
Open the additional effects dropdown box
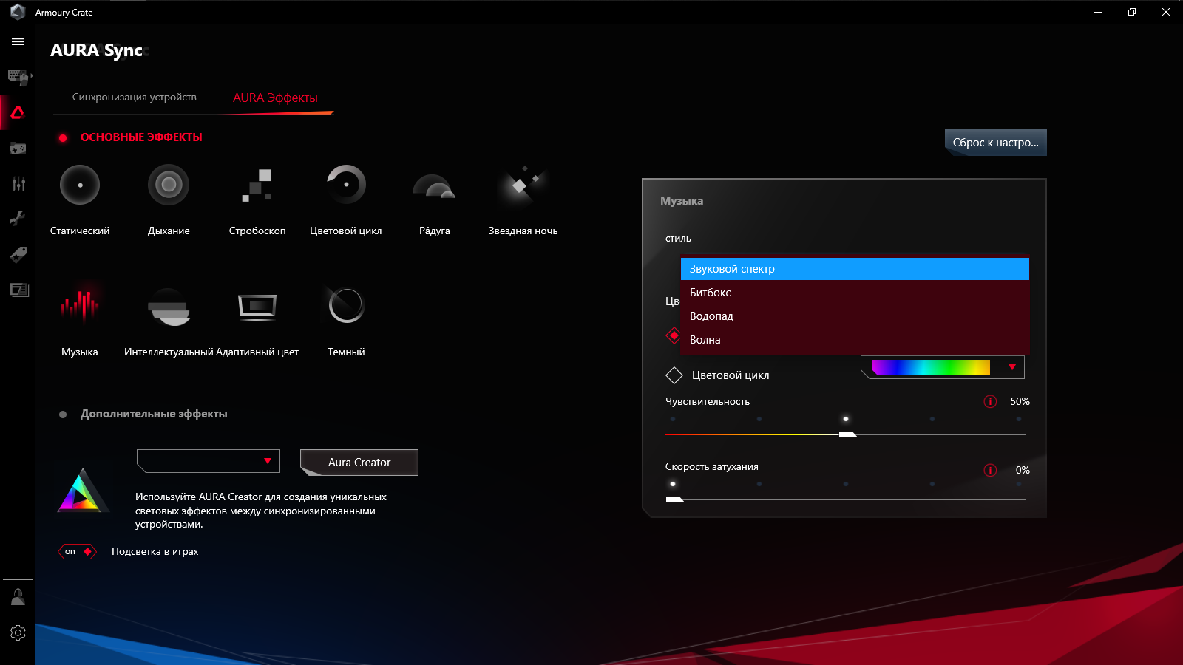209,461
